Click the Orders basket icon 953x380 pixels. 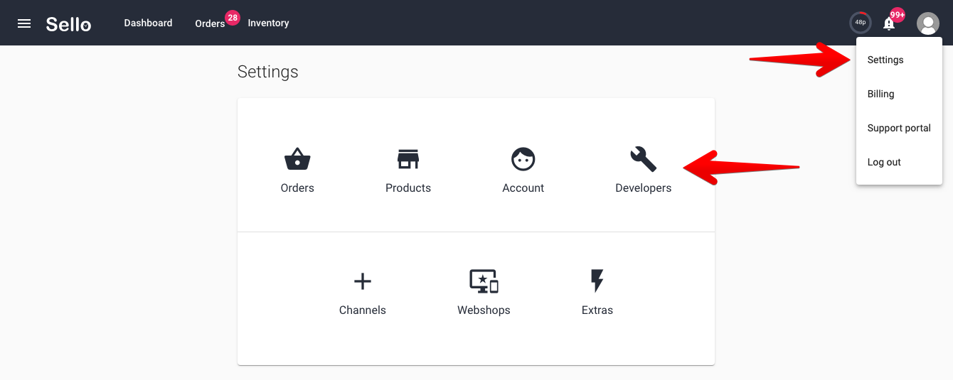point(297,159)
